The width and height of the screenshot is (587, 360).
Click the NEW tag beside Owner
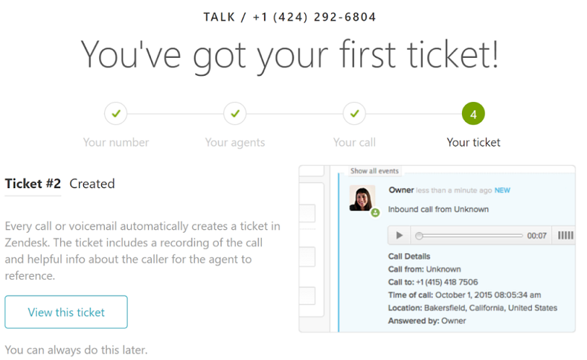pyautogui.click(x=502, y=190)
